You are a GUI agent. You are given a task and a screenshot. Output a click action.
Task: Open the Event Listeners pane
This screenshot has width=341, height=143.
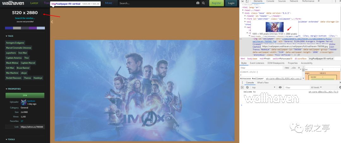tap(257, 63)
